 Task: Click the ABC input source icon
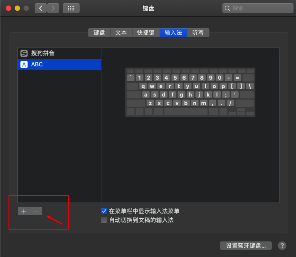point(24,65)
